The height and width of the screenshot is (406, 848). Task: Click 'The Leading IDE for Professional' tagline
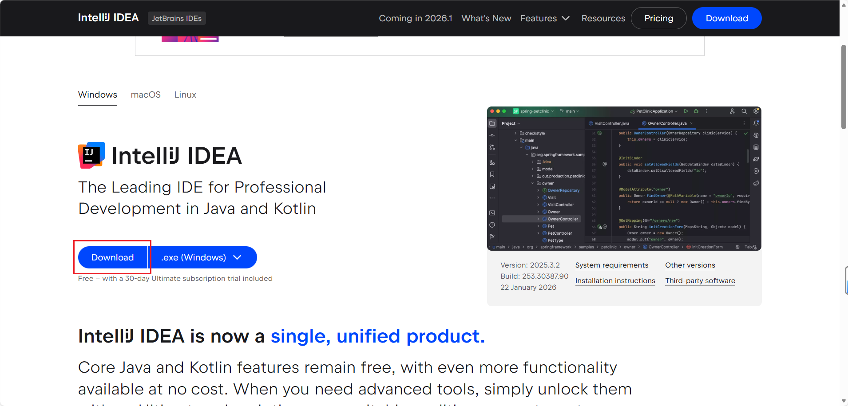[202, 187]
